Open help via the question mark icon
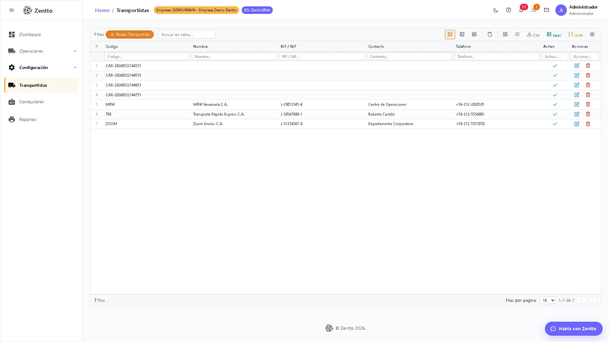Screen dimensions: 609x342 point(508,10)
